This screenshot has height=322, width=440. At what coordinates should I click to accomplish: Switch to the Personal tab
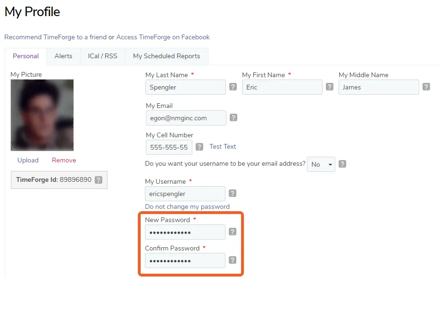(26, 56)
